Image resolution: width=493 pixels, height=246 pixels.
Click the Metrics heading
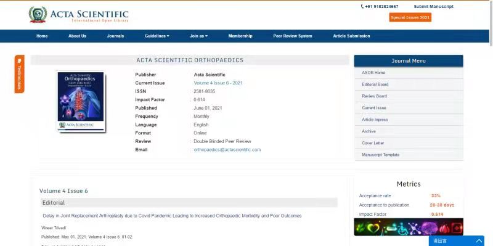tap(409, 184)
